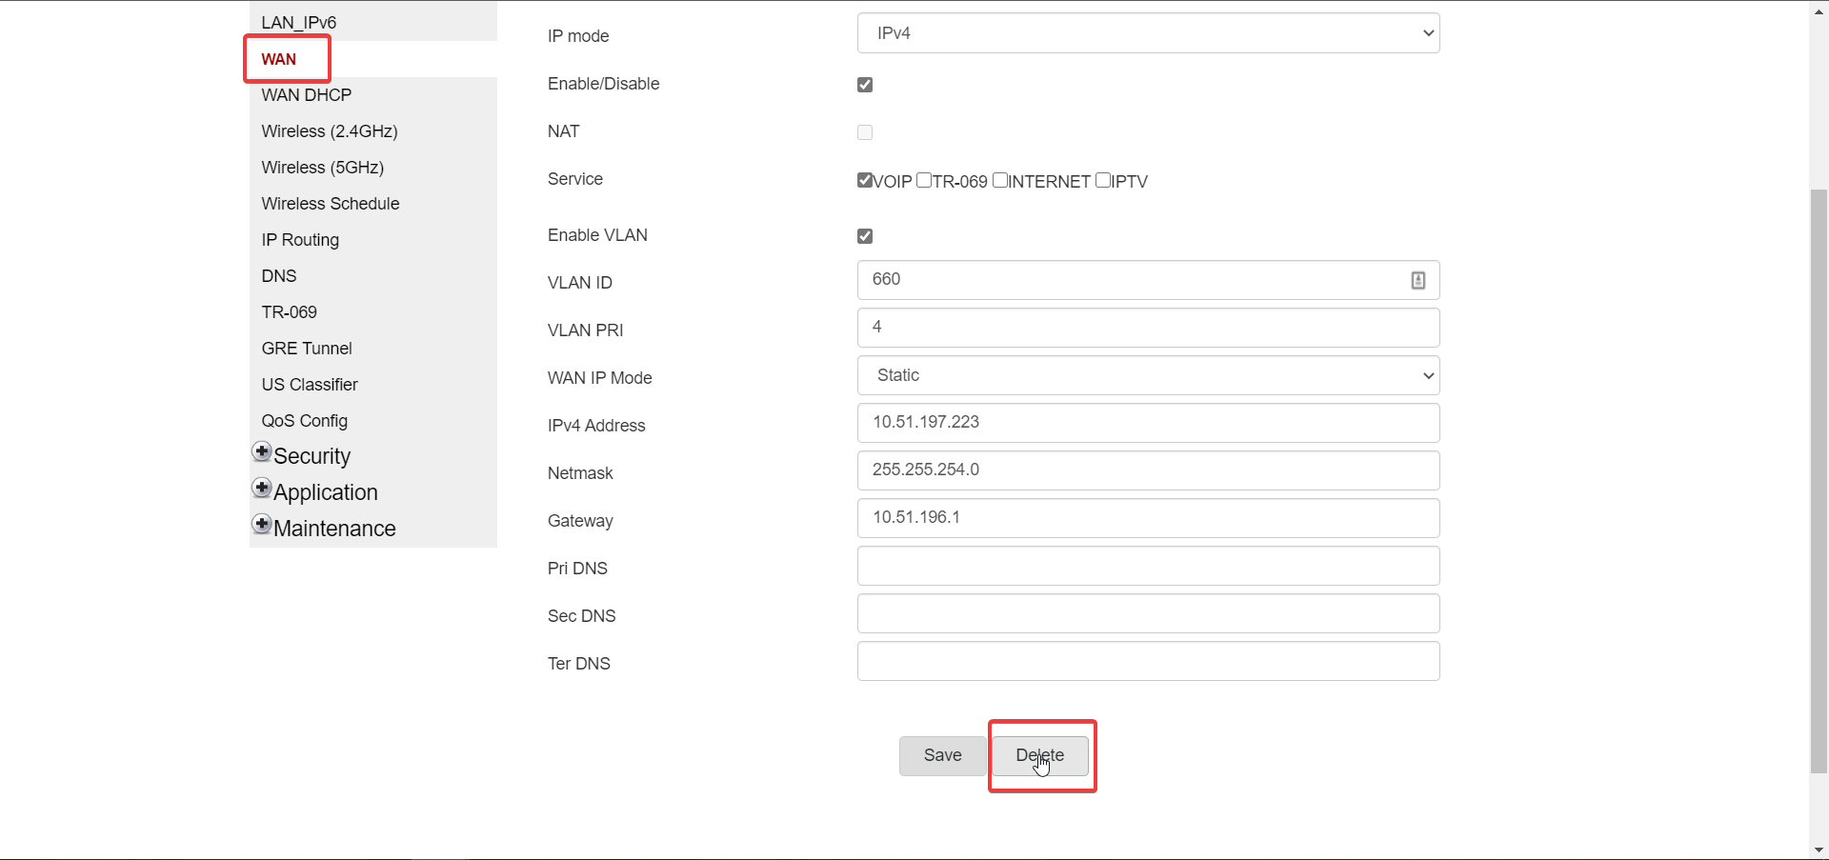This screenshot has height=860, width=1829.
Task: Check the TR-069 service checkbox
Action: (924, 180)
